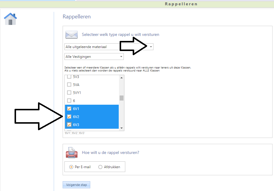Enable the 5VY1 class checkbox
Image resolution: width=274 pixels, height=191 pixels.
[69, 93]
